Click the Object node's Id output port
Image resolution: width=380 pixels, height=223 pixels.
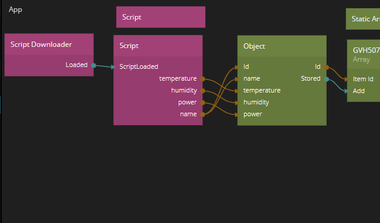pos(327,67)
